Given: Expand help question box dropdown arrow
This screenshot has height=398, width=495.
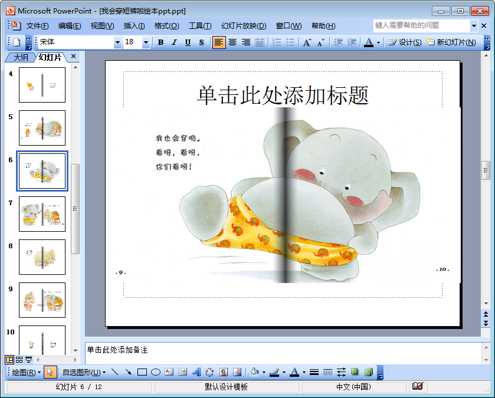Looking at the screenshot, I should tap(474, 26).
